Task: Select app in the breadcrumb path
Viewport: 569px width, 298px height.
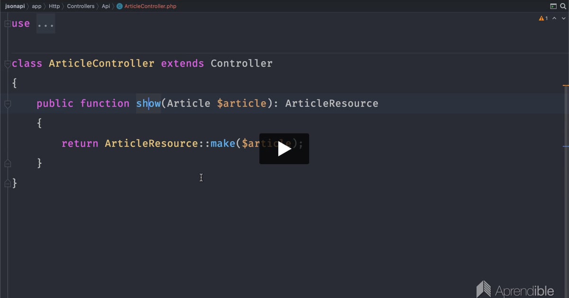Action: coord(37,6)
